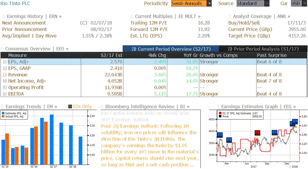Click the Est. LTG value 2.20%

pos(204,36)
